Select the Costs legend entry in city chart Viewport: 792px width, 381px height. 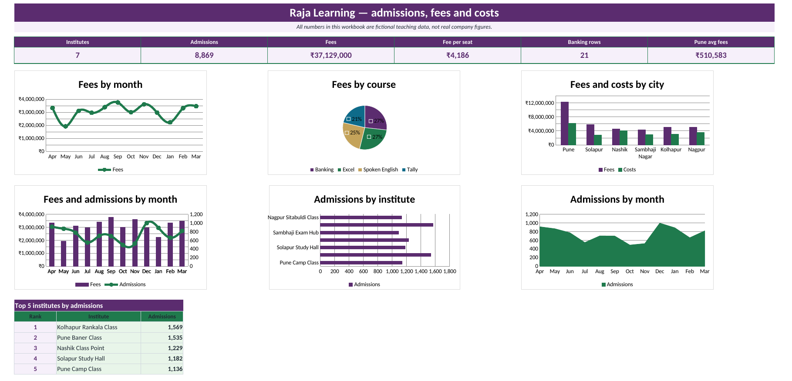coord(627,170)
